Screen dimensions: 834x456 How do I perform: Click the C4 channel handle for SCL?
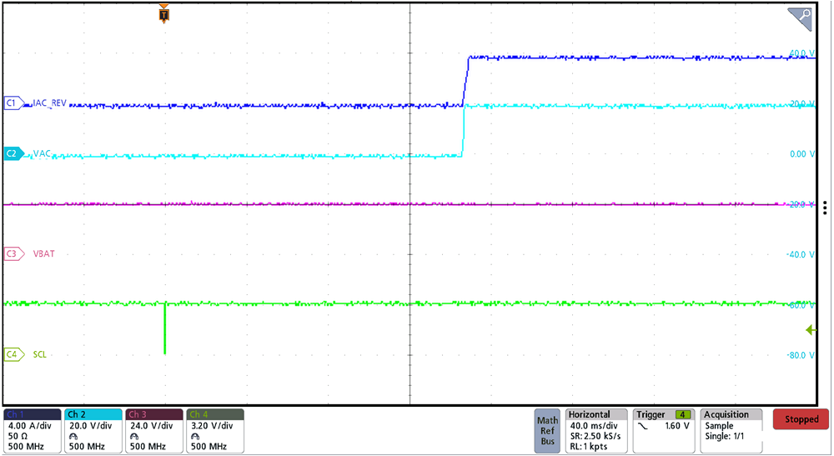pyautogui.click(x=13, y=354)
